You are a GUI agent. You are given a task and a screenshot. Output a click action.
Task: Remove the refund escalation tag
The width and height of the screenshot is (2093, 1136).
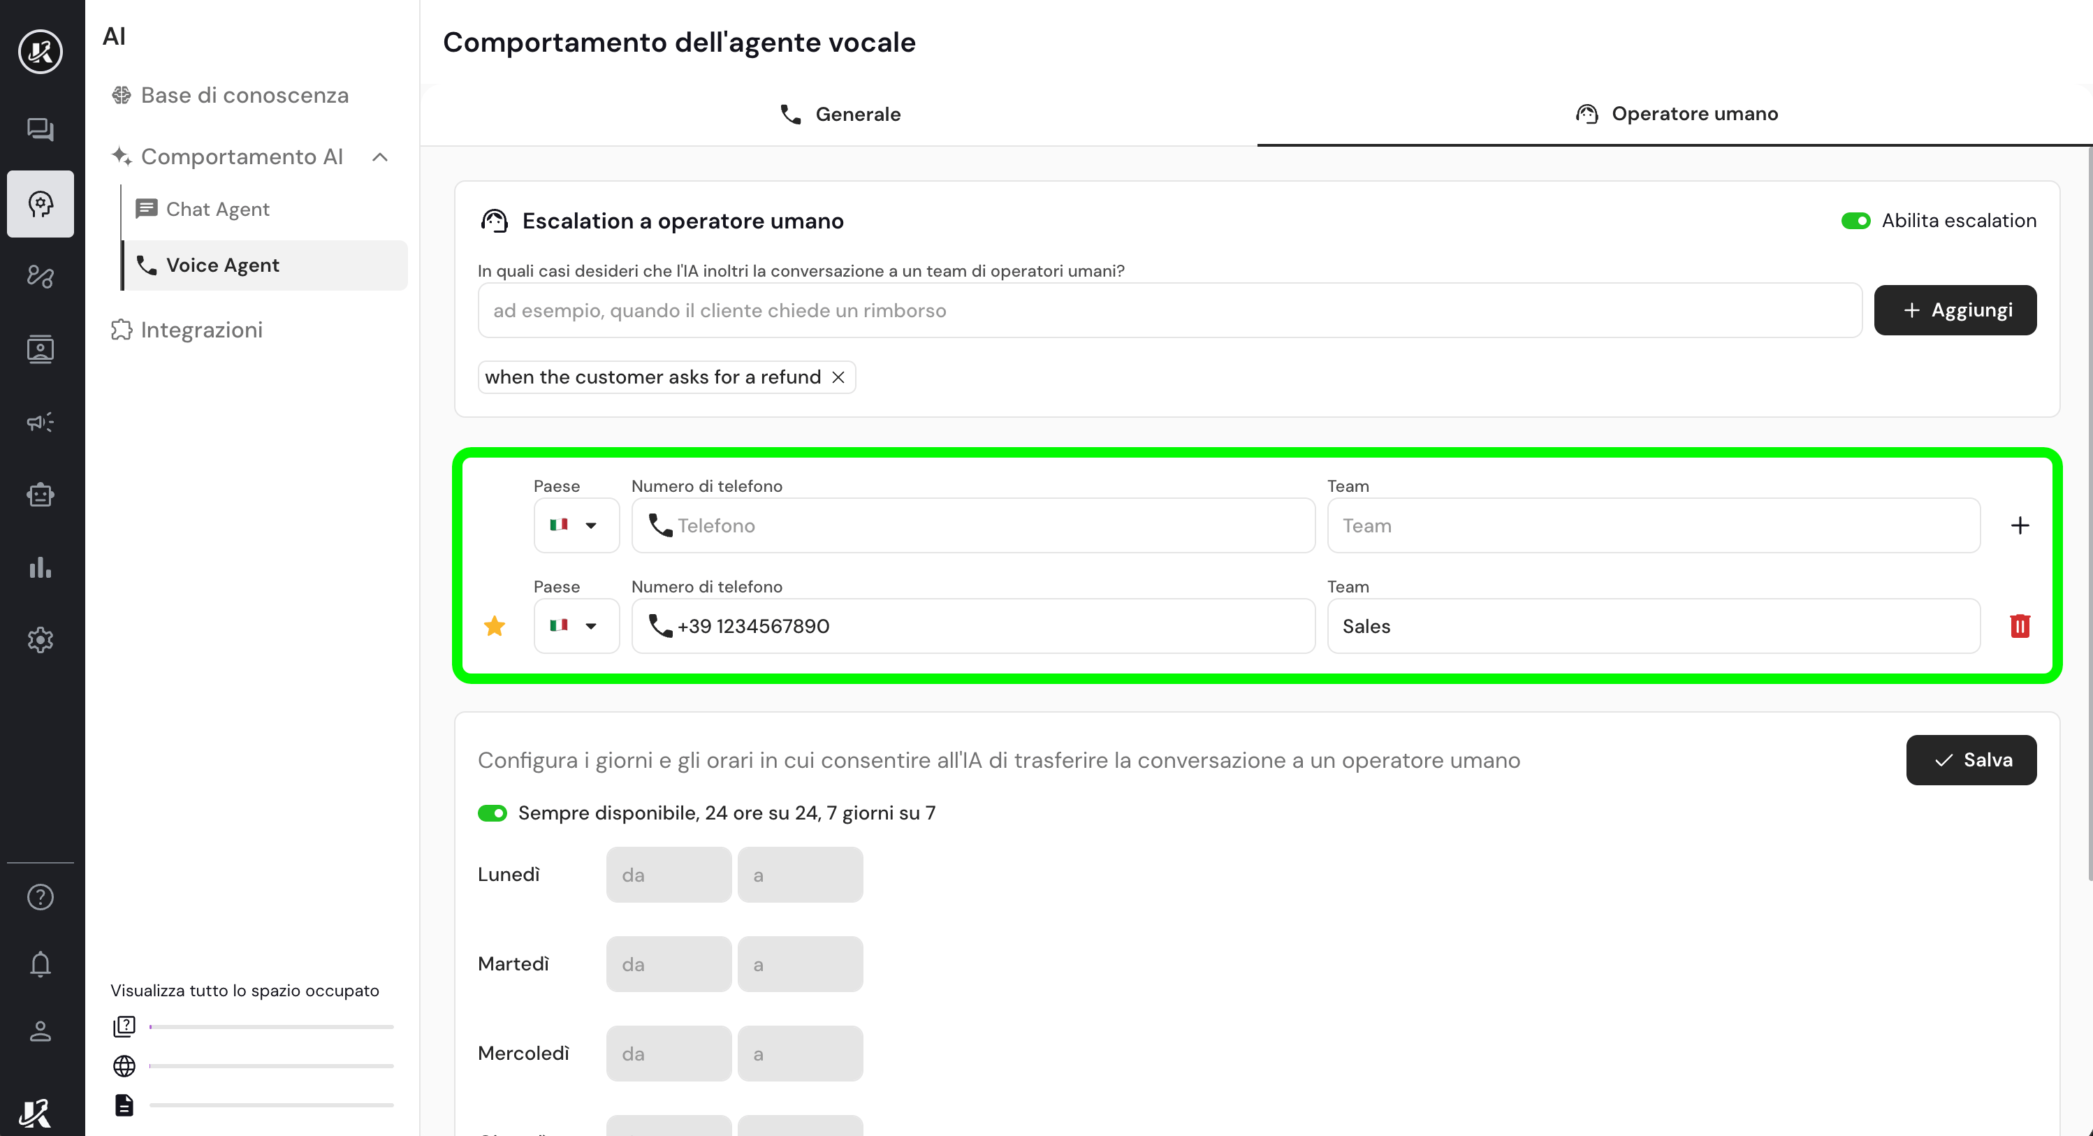(838, 377)
